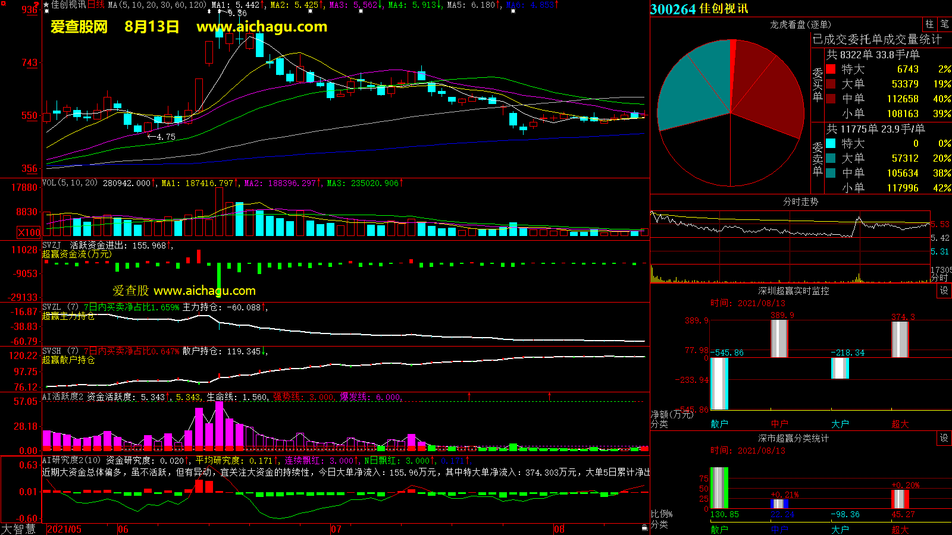Switch pie panel to 笔 view
This screenshot has width=952, height=535.
point(944,24)
